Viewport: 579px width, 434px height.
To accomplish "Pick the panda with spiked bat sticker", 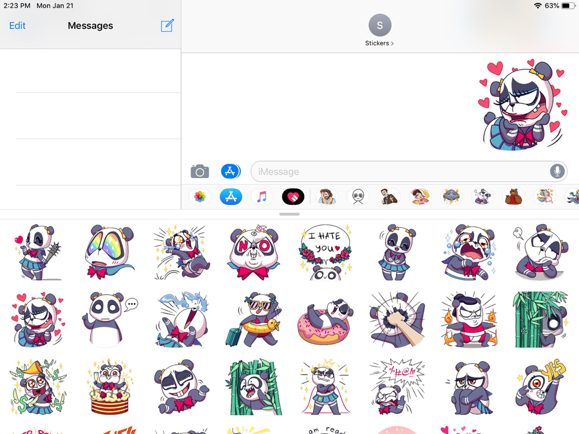I will pyautogui.click(x=37, y=252).
